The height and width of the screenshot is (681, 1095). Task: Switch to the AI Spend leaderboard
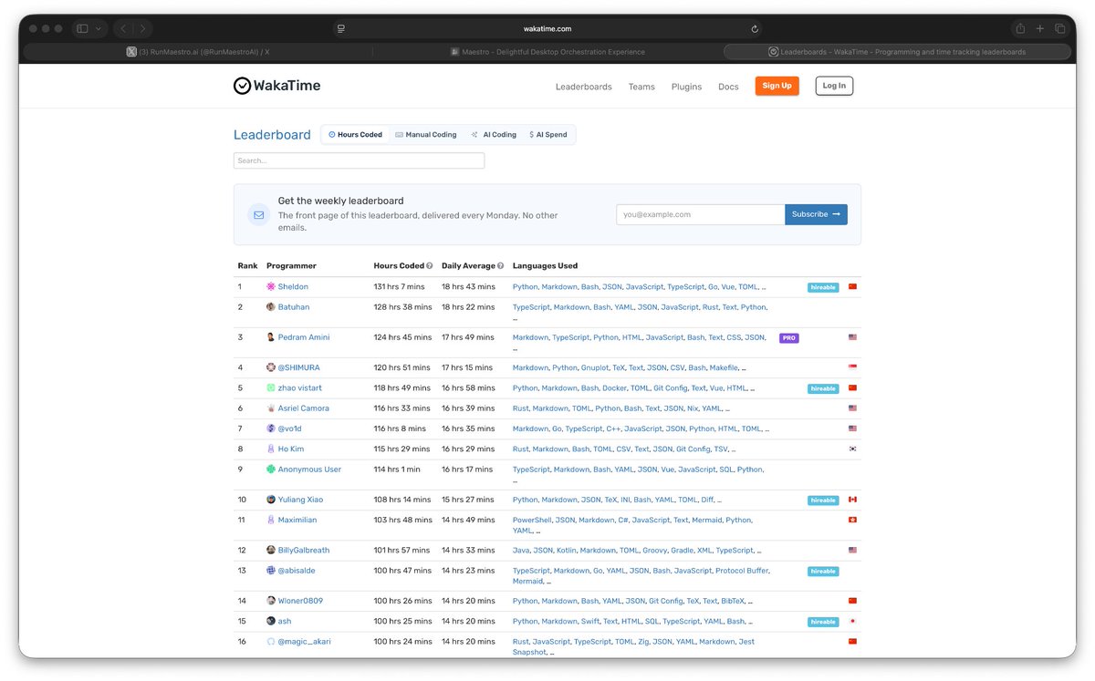tap(548, 135)
